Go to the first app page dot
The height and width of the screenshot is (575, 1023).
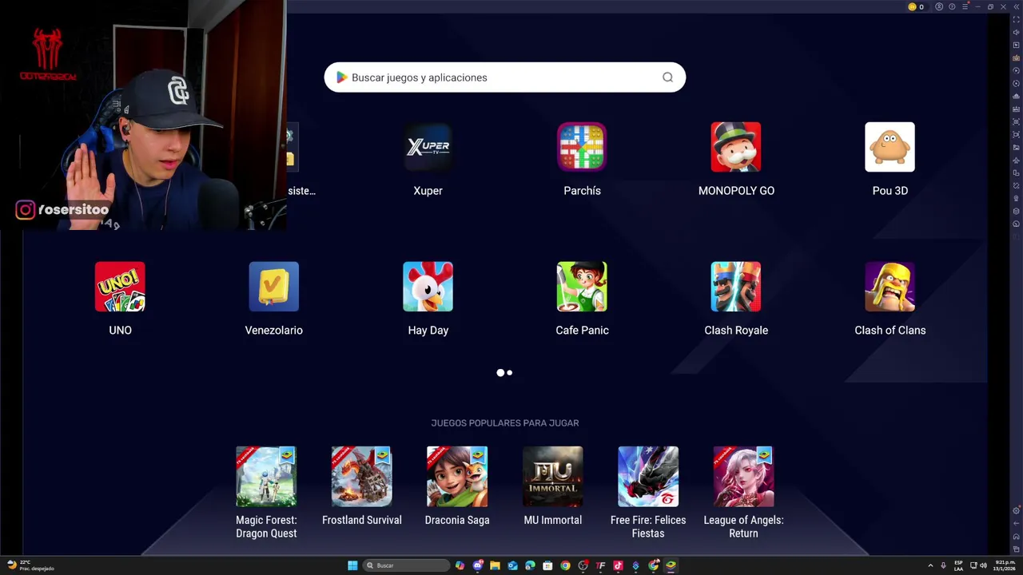pyautogui.click(x=500, y=373)
